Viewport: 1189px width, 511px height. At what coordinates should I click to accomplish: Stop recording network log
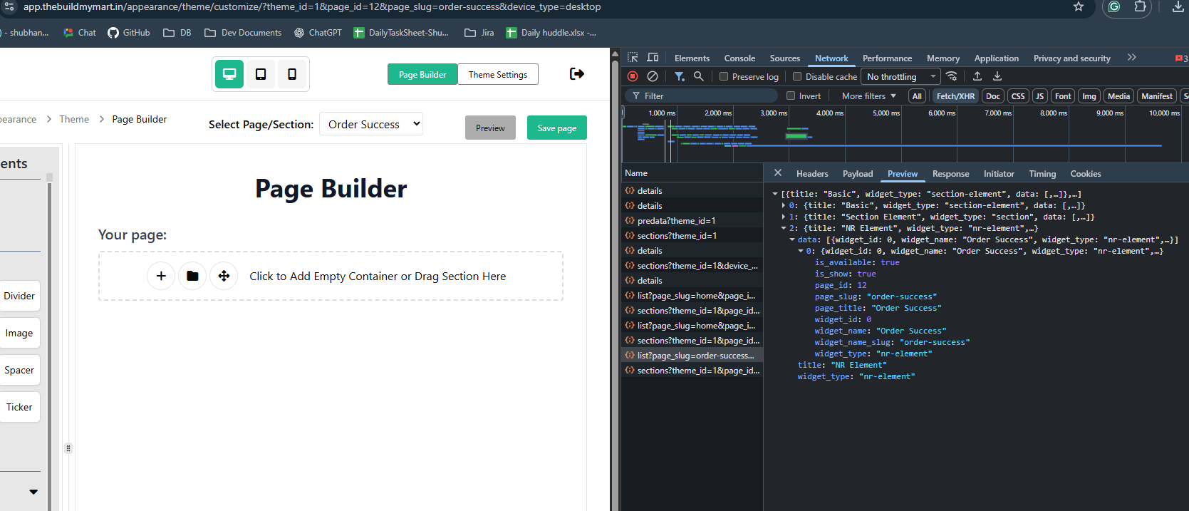633,76
